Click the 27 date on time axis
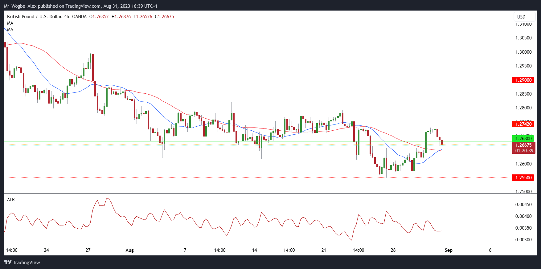The width and height of the screenshot is (541, 269). coord(88,250)
